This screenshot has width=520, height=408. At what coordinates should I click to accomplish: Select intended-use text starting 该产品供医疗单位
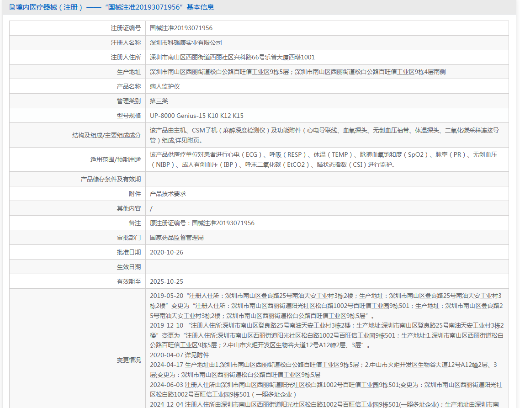(x=324, y=159)
